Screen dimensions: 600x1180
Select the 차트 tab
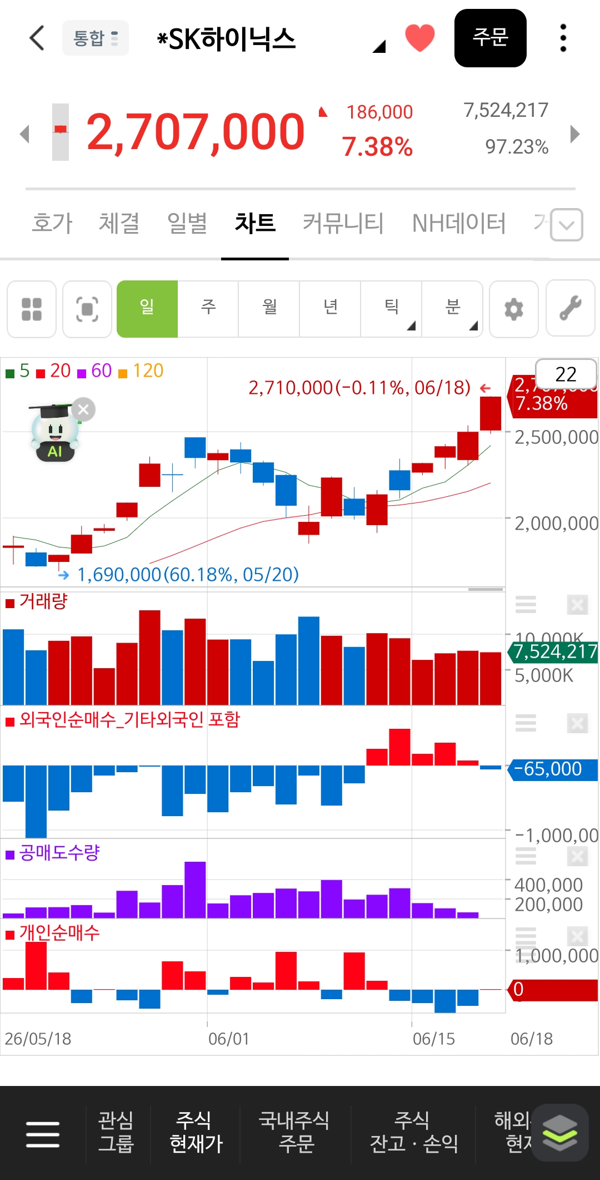click(255, 223)
